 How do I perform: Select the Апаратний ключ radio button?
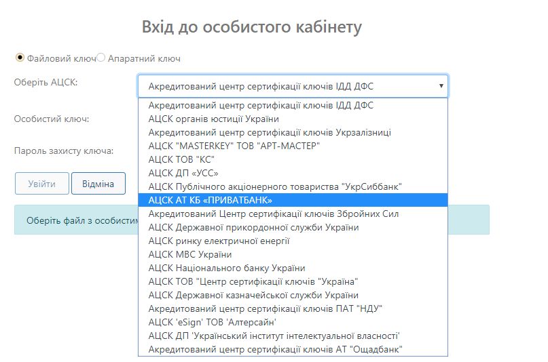[101, 58]
